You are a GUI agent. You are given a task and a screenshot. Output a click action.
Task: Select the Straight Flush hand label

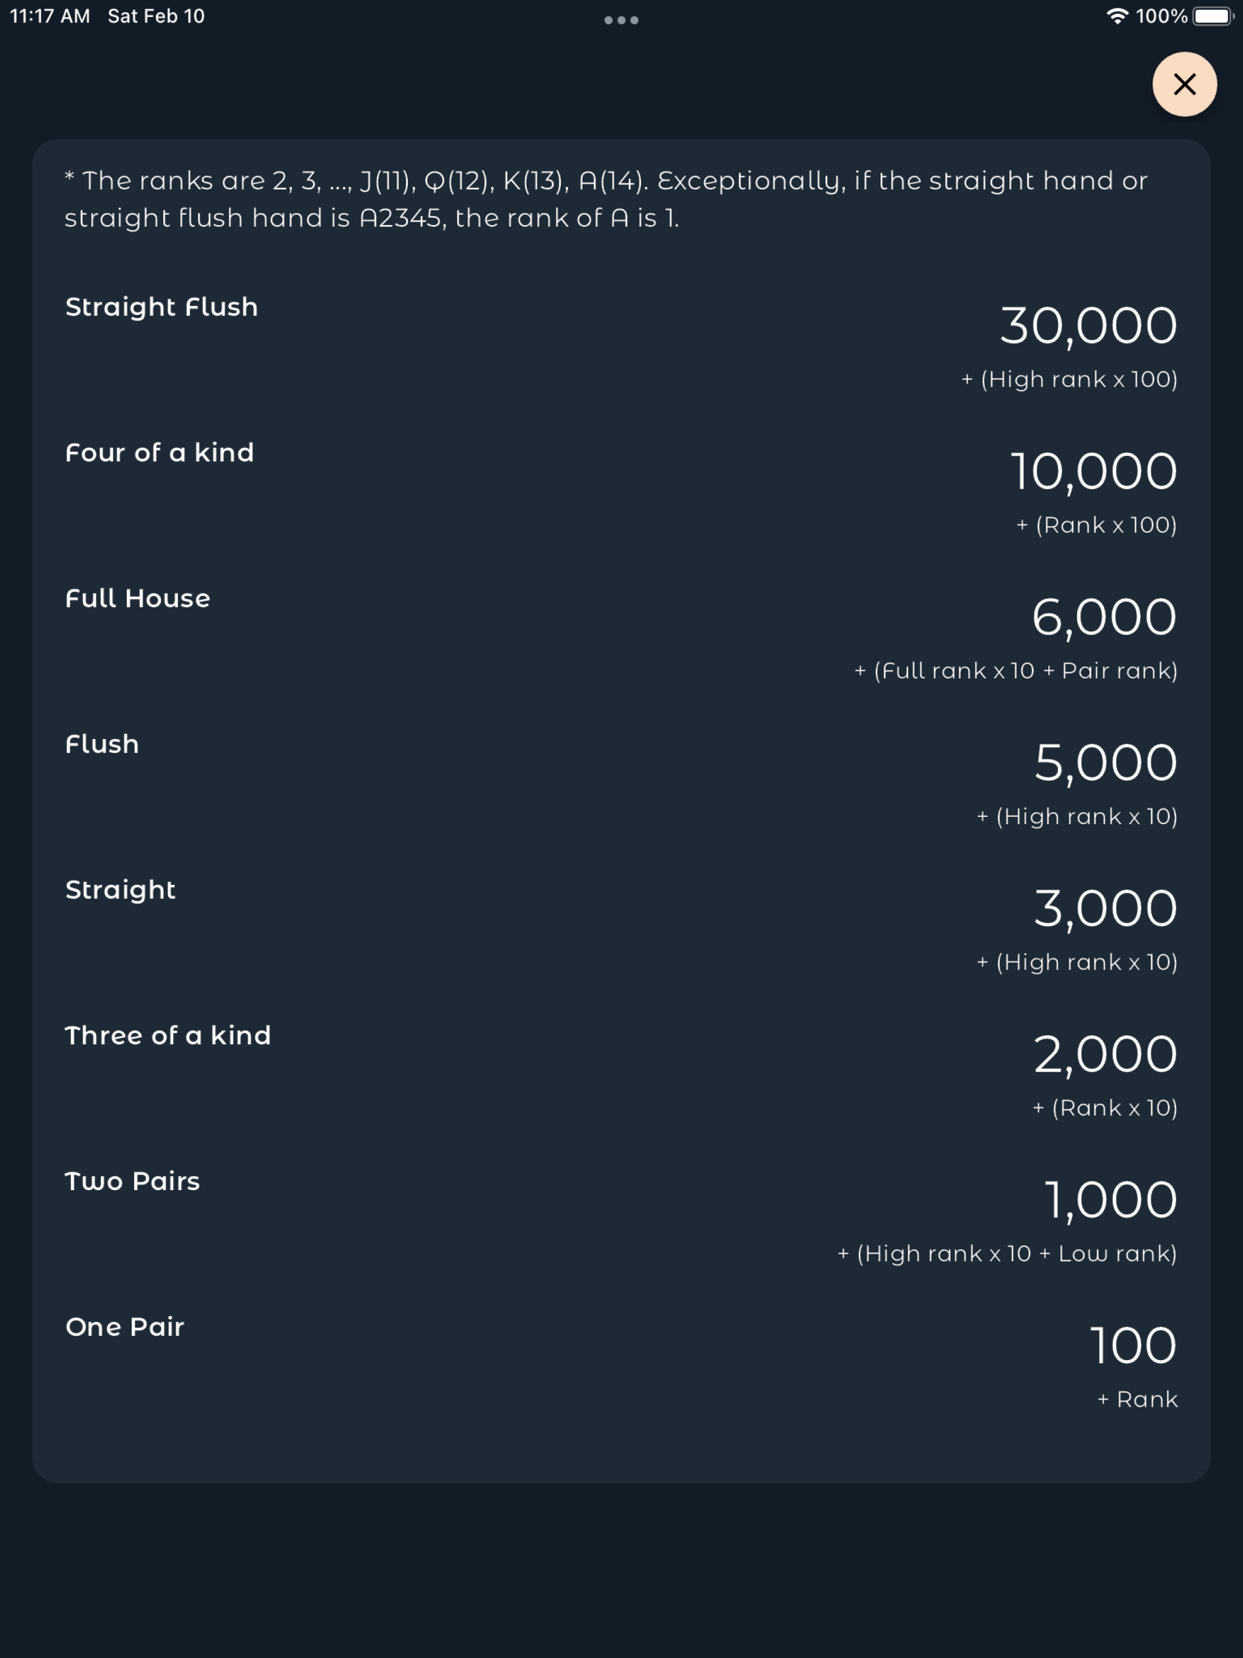coord(161,307)
